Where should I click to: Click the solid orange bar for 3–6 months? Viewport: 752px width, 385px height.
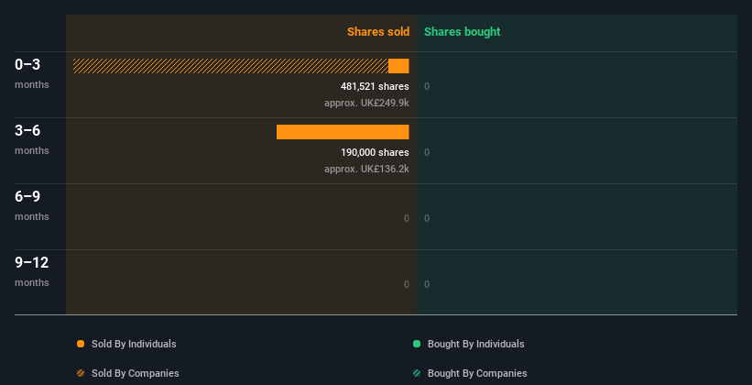click(343, 132)
